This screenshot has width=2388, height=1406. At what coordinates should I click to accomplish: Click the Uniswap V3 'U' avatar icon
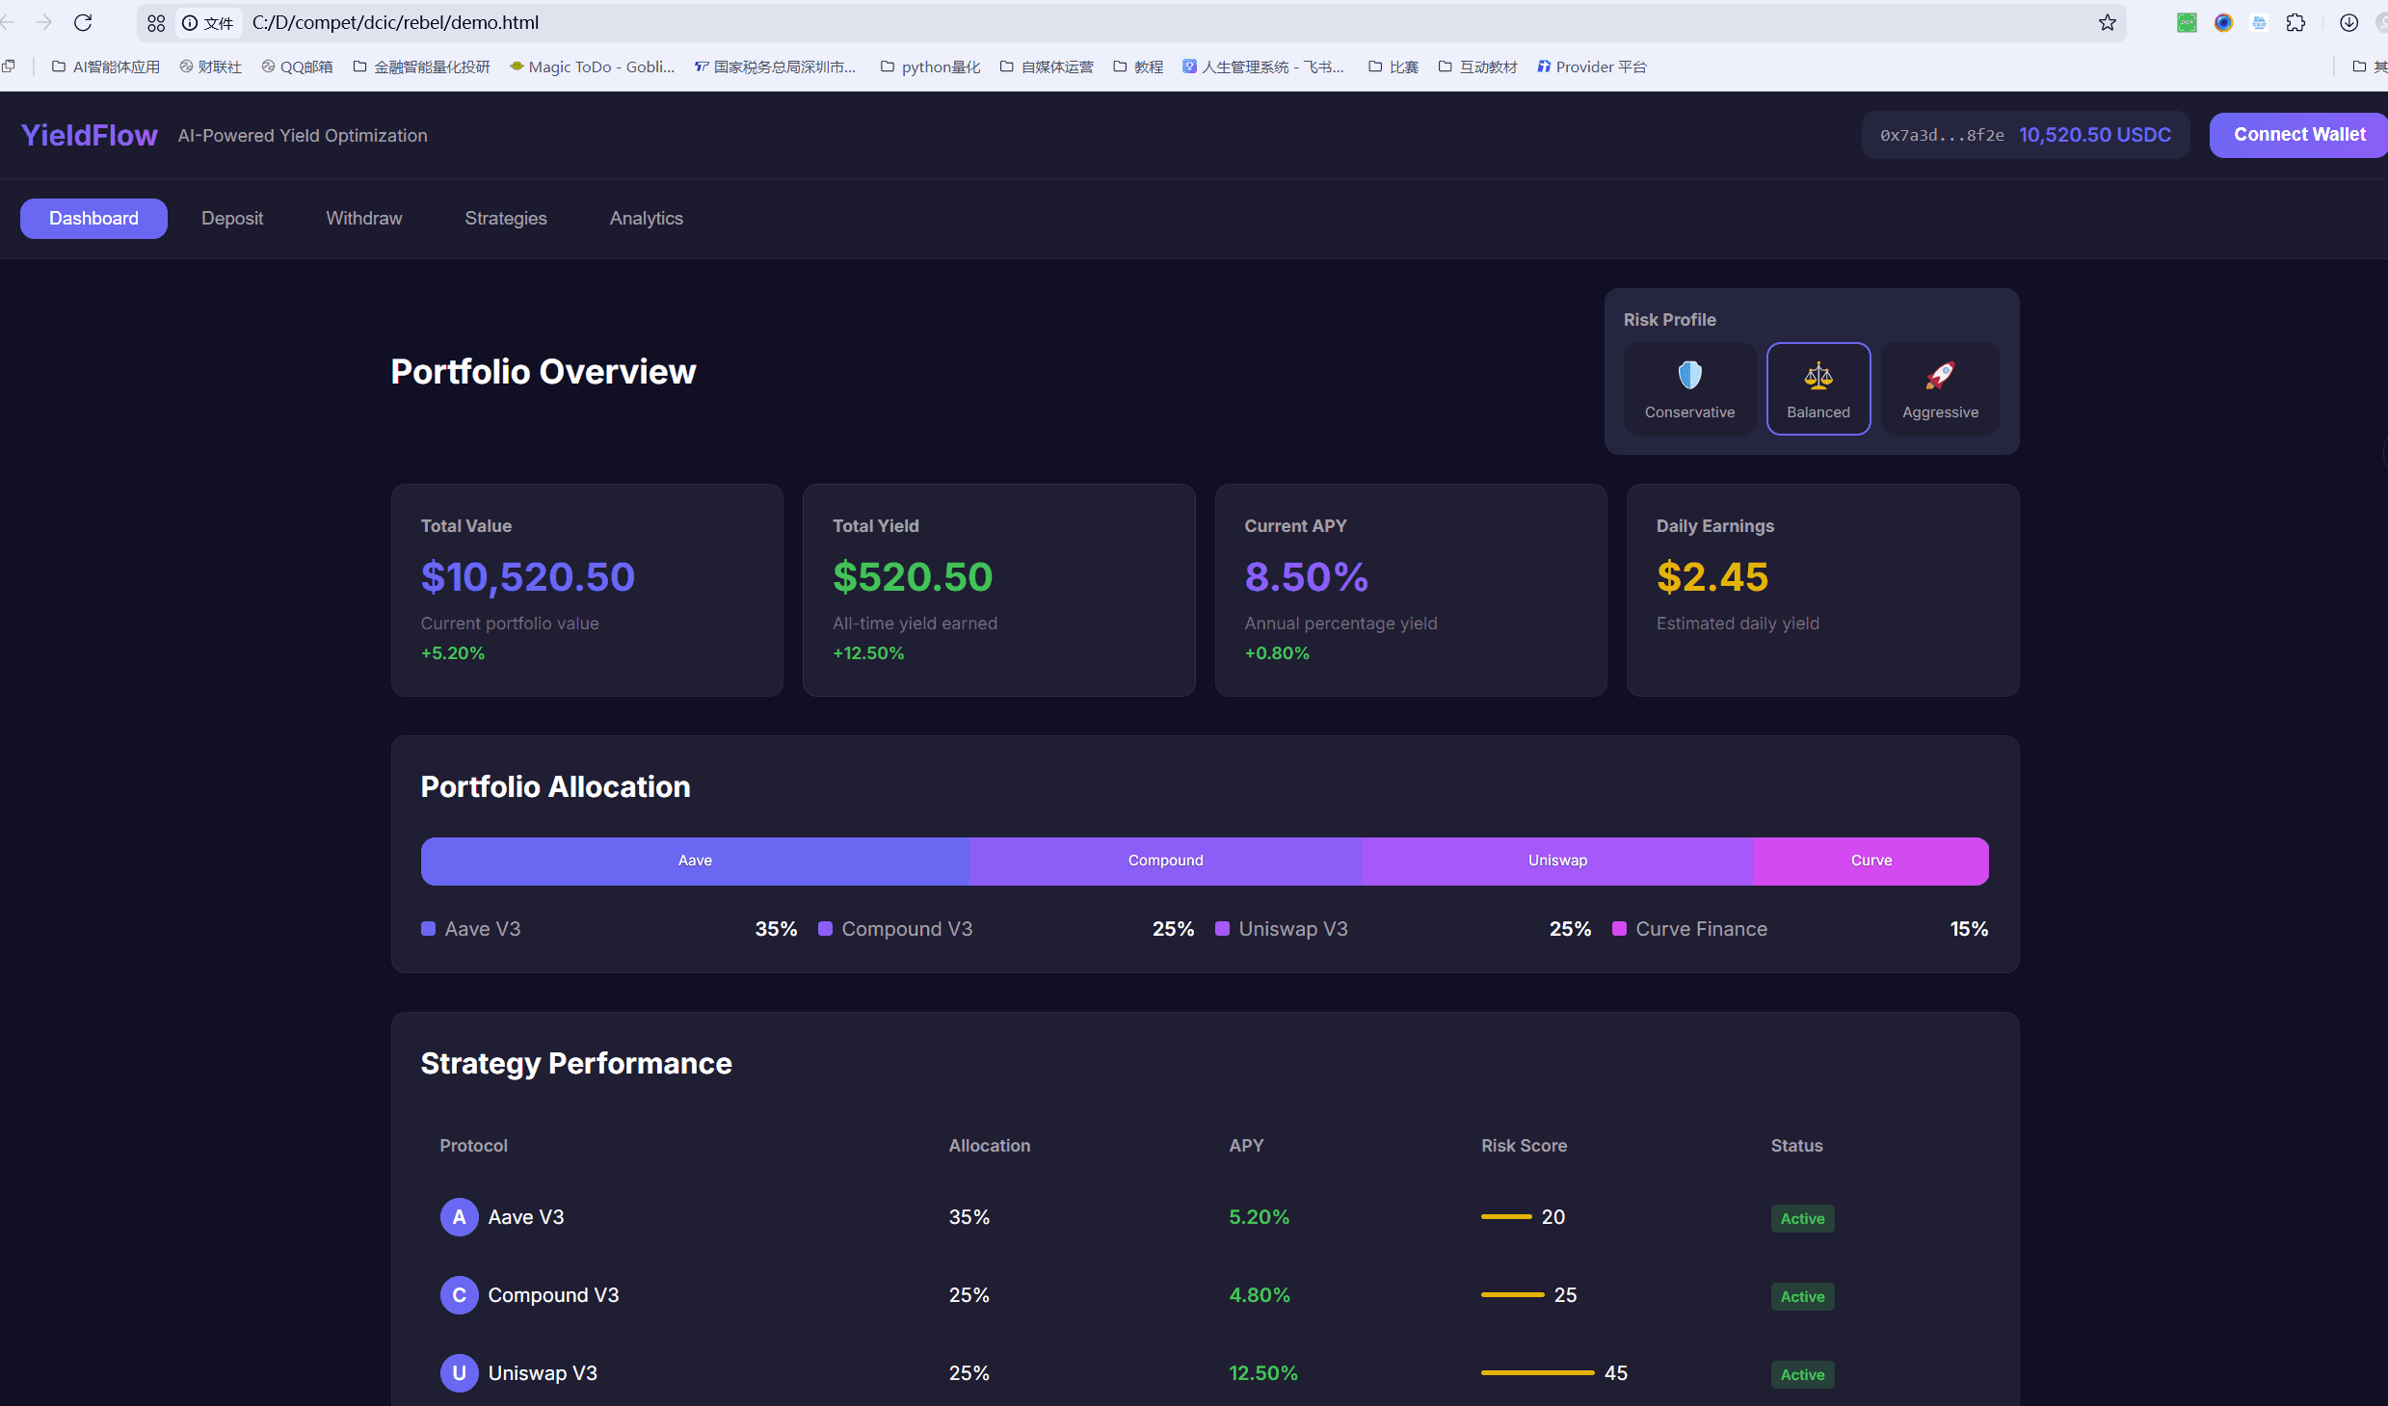point(459,1373)
